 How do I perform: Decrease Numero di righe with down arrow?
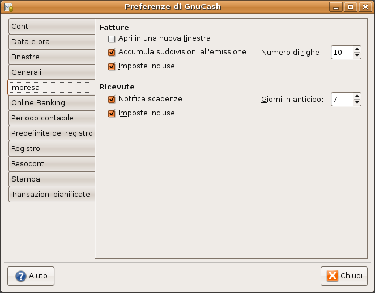tap(357, 55)
